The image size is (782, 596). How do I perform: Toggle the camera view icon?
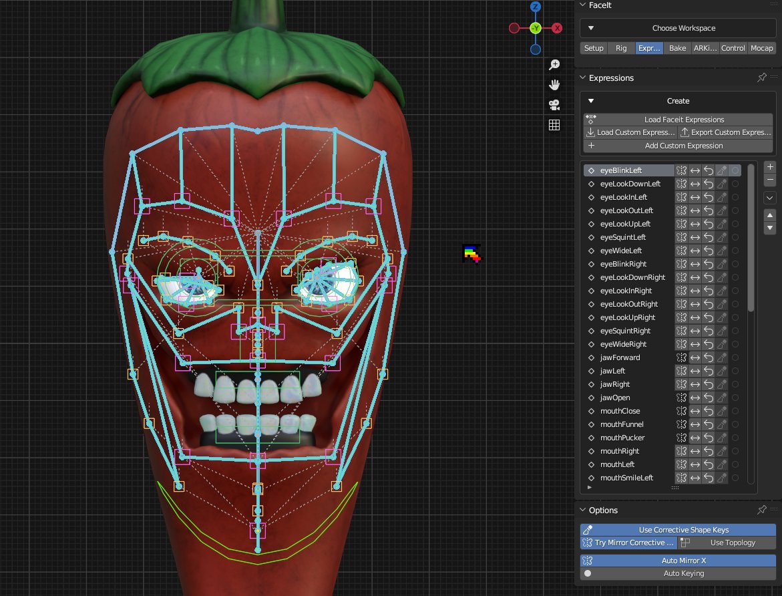[x=554, y=105]
